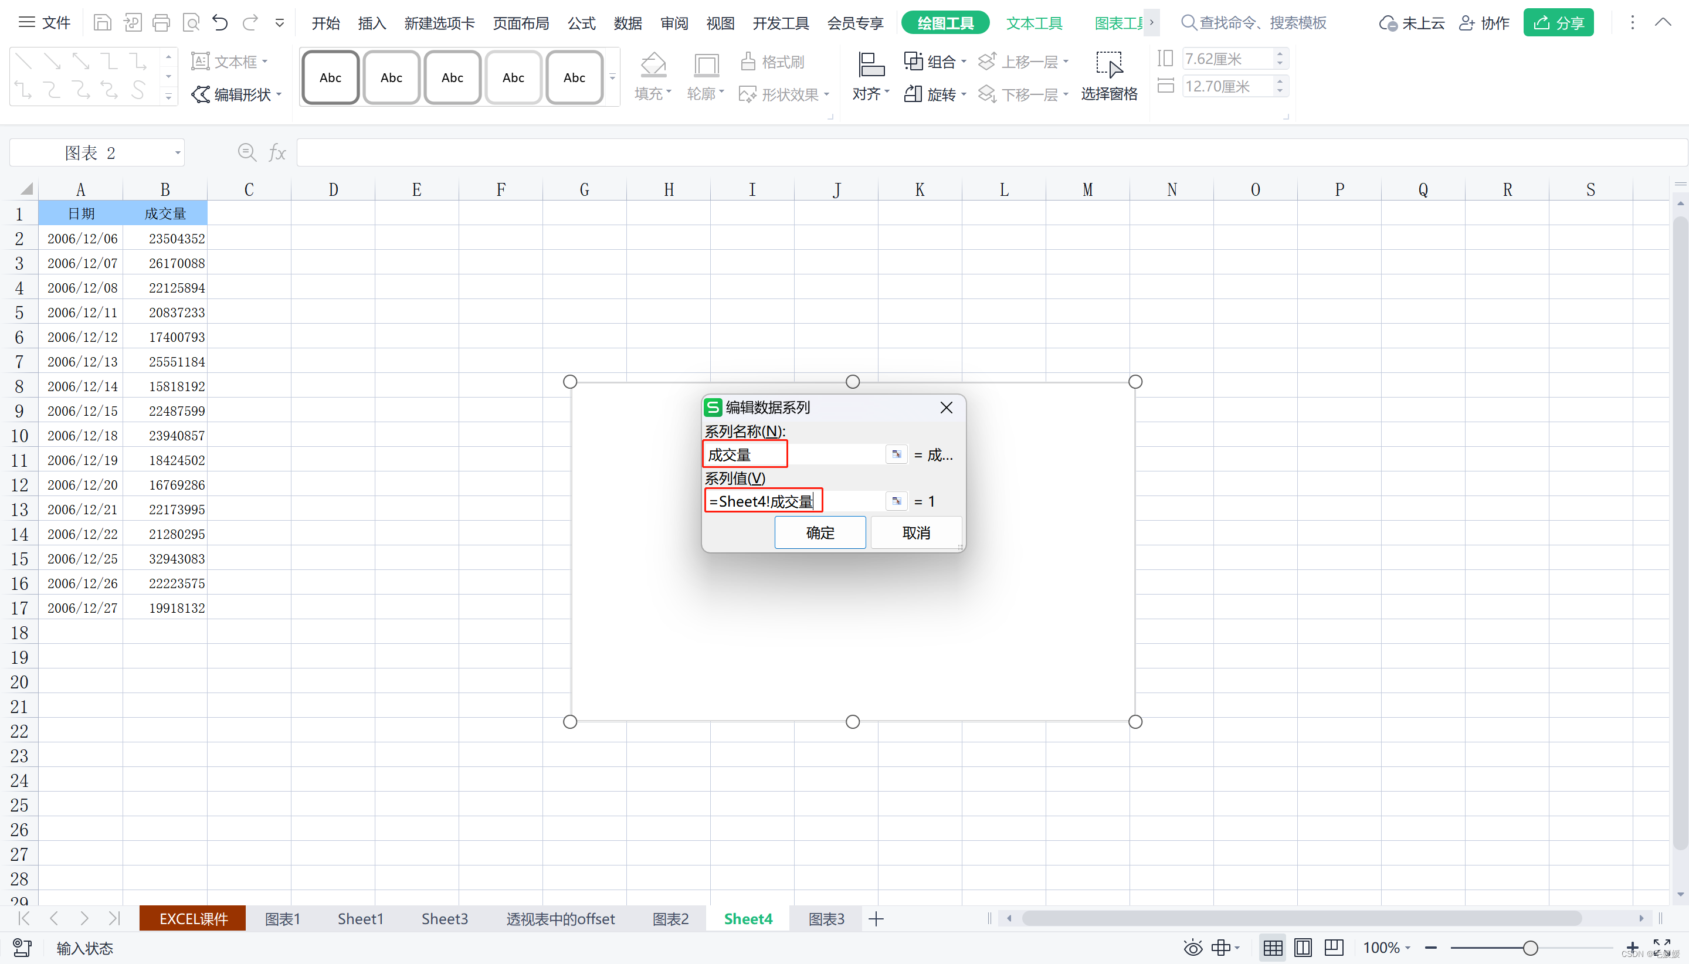This screenshot has height=964, width=1689.
Task: Click the save file icon
Action: [102, 23]
